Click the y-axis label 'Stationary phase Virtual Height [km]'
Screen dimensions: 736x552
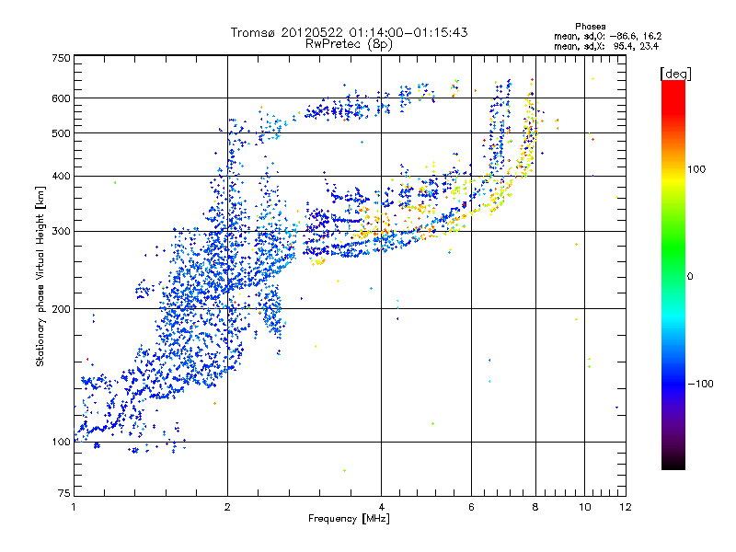(x=40, y=276)
